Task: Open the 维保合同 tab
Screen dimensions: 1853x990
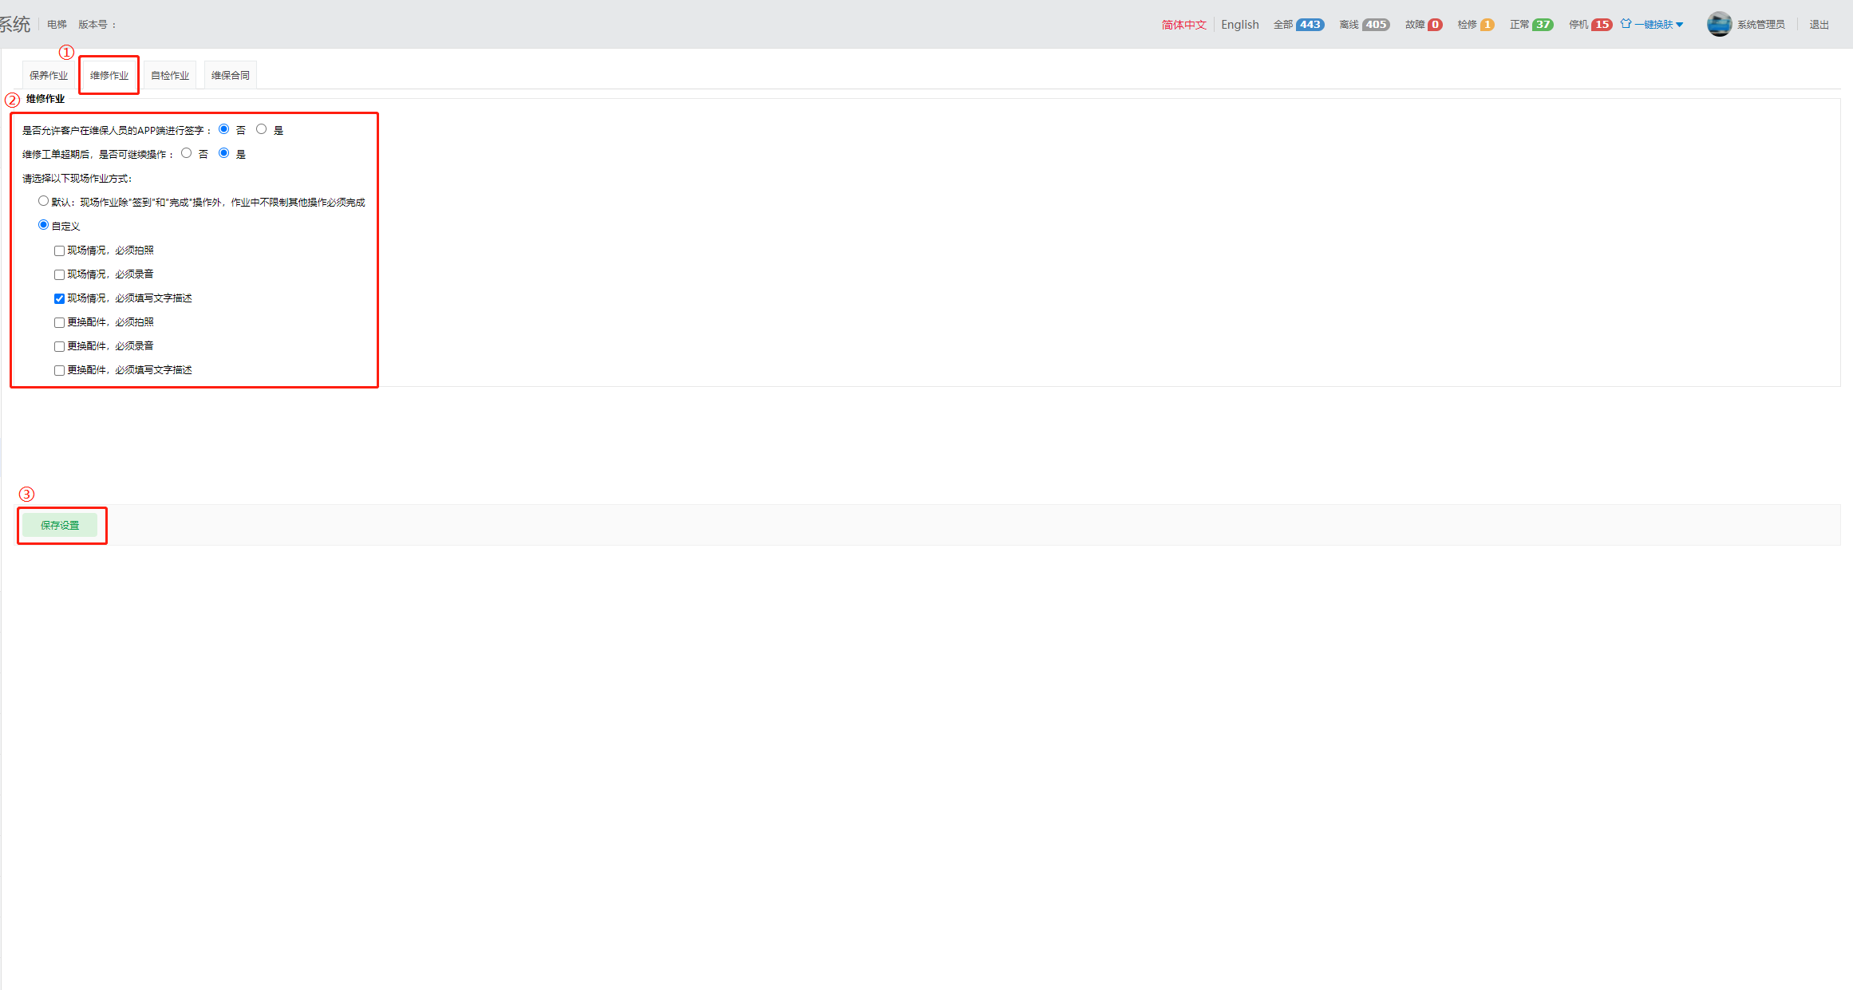Action: tap(230, 75)
